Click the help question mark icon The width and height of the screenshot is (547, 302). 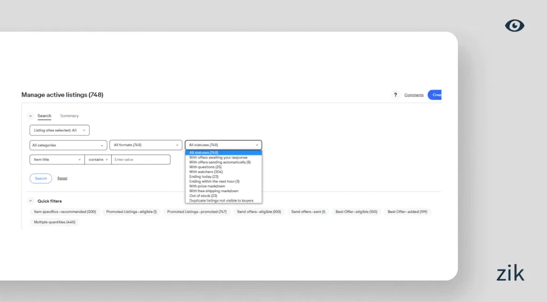coord(395,95)
